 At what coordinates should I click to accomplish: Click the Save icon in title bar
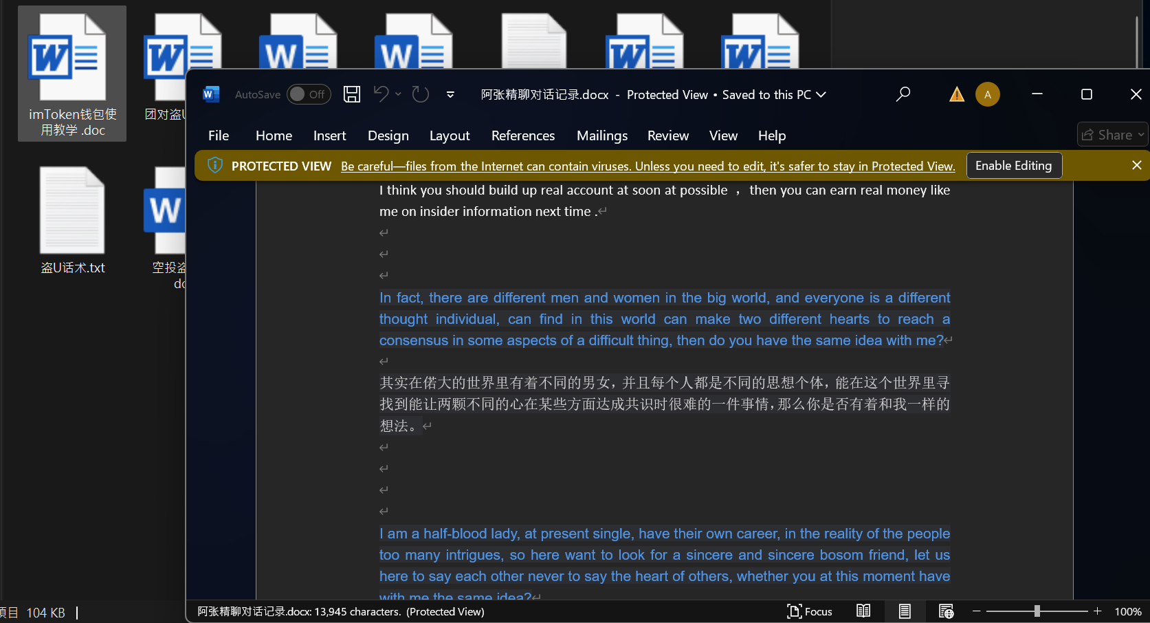352,94
